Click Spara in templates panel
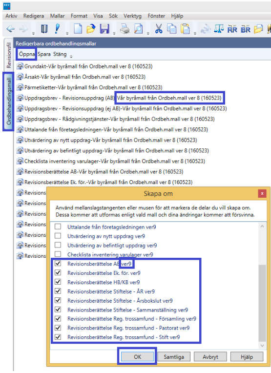 coord(44,54)
